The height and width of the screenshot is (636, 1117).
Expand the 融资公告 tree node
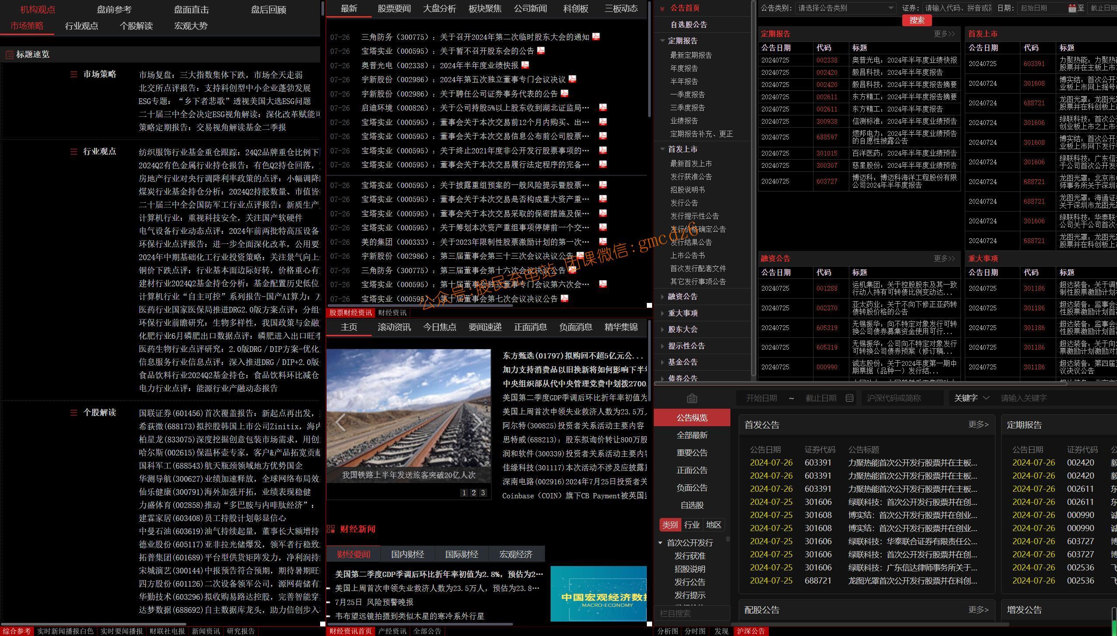coord(663,297)
